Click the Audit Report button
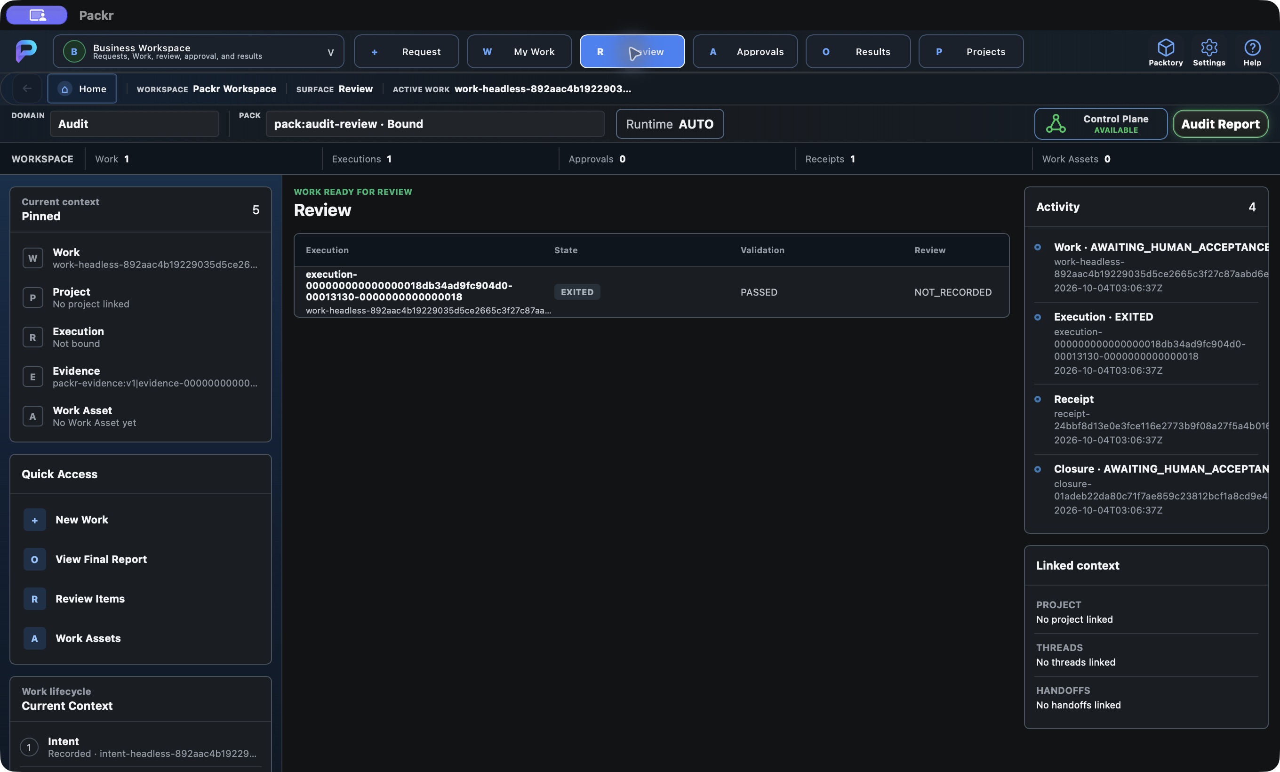 tap(1220, 124)
